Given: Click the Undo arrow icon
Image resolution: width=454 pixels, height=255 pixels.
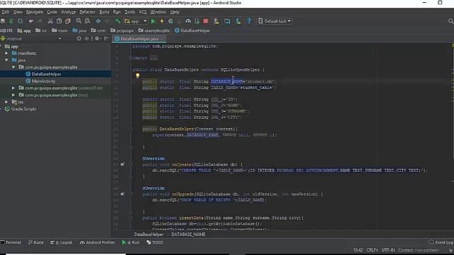Looking at the screenshot, I should [x=31, y=21].
